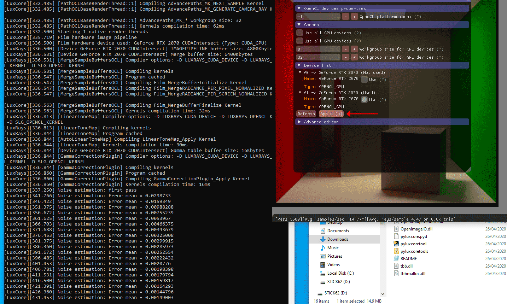The width and height of the screenshot is (507, 304).
Task: Enable Use all GPU devices checkbox
Action: pyautogui.click(x=300, y=41)
